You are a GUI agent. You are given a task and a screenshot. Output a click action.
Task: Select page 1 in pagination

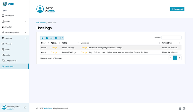point(175,58)
